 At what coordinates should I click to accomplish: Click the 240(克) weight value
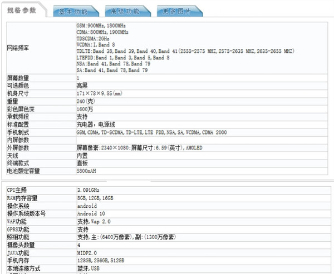86,101
